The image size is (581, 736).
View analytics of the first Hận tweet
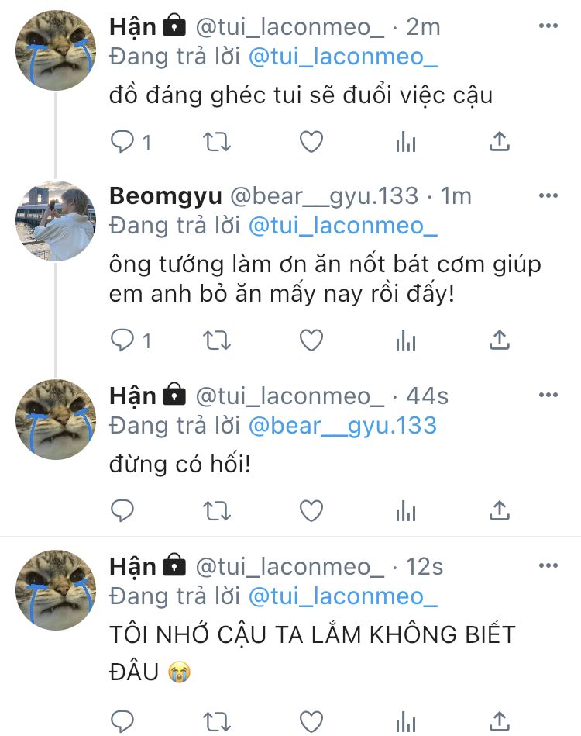406,142
